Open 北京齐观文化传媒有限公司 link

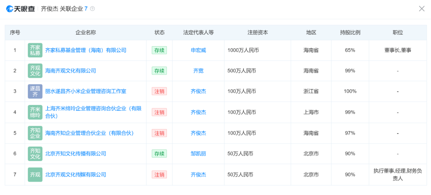pyautogui.click(x=75, y=175)
